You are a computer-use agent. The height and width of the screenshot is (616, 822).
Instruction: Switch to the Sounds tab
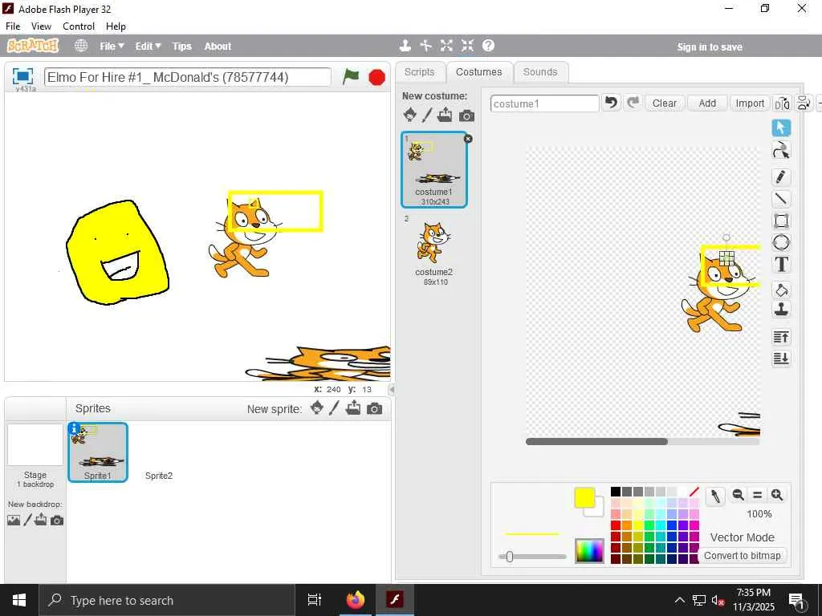tap(540, 71)
